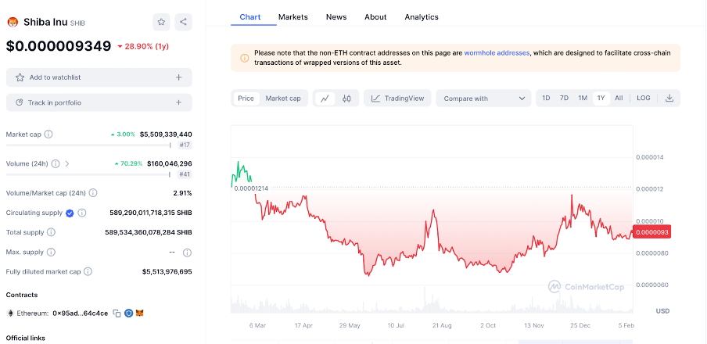Add token to MetaMask via fox icon
707x344 pixels.
coord(140,313)
